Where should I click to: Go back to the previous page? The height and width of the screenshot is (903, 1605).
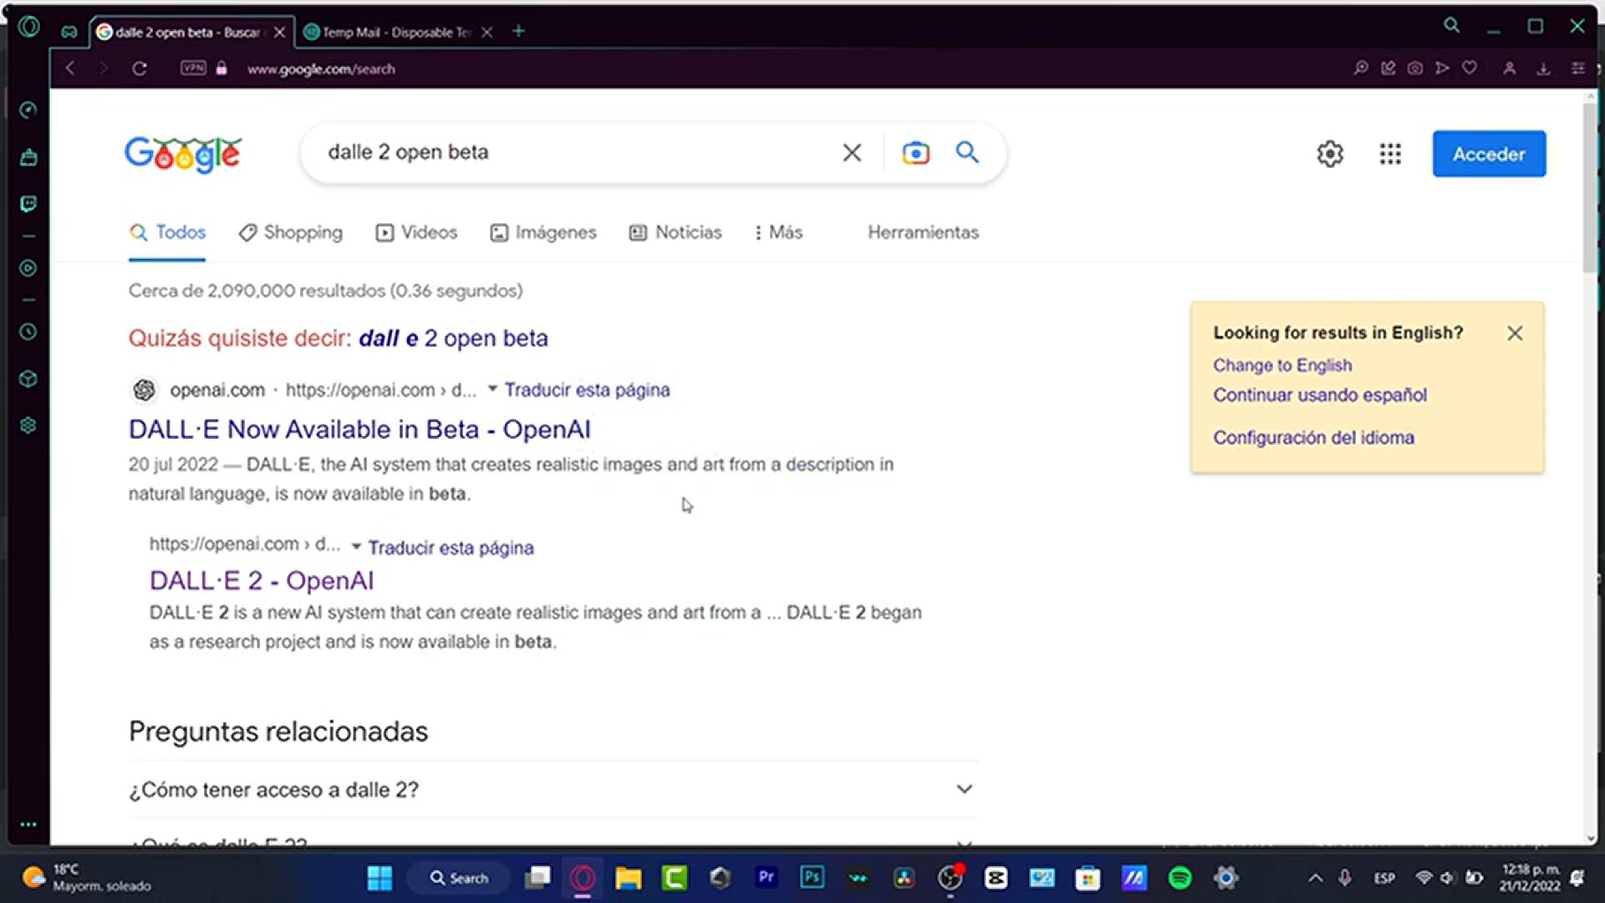70,69
